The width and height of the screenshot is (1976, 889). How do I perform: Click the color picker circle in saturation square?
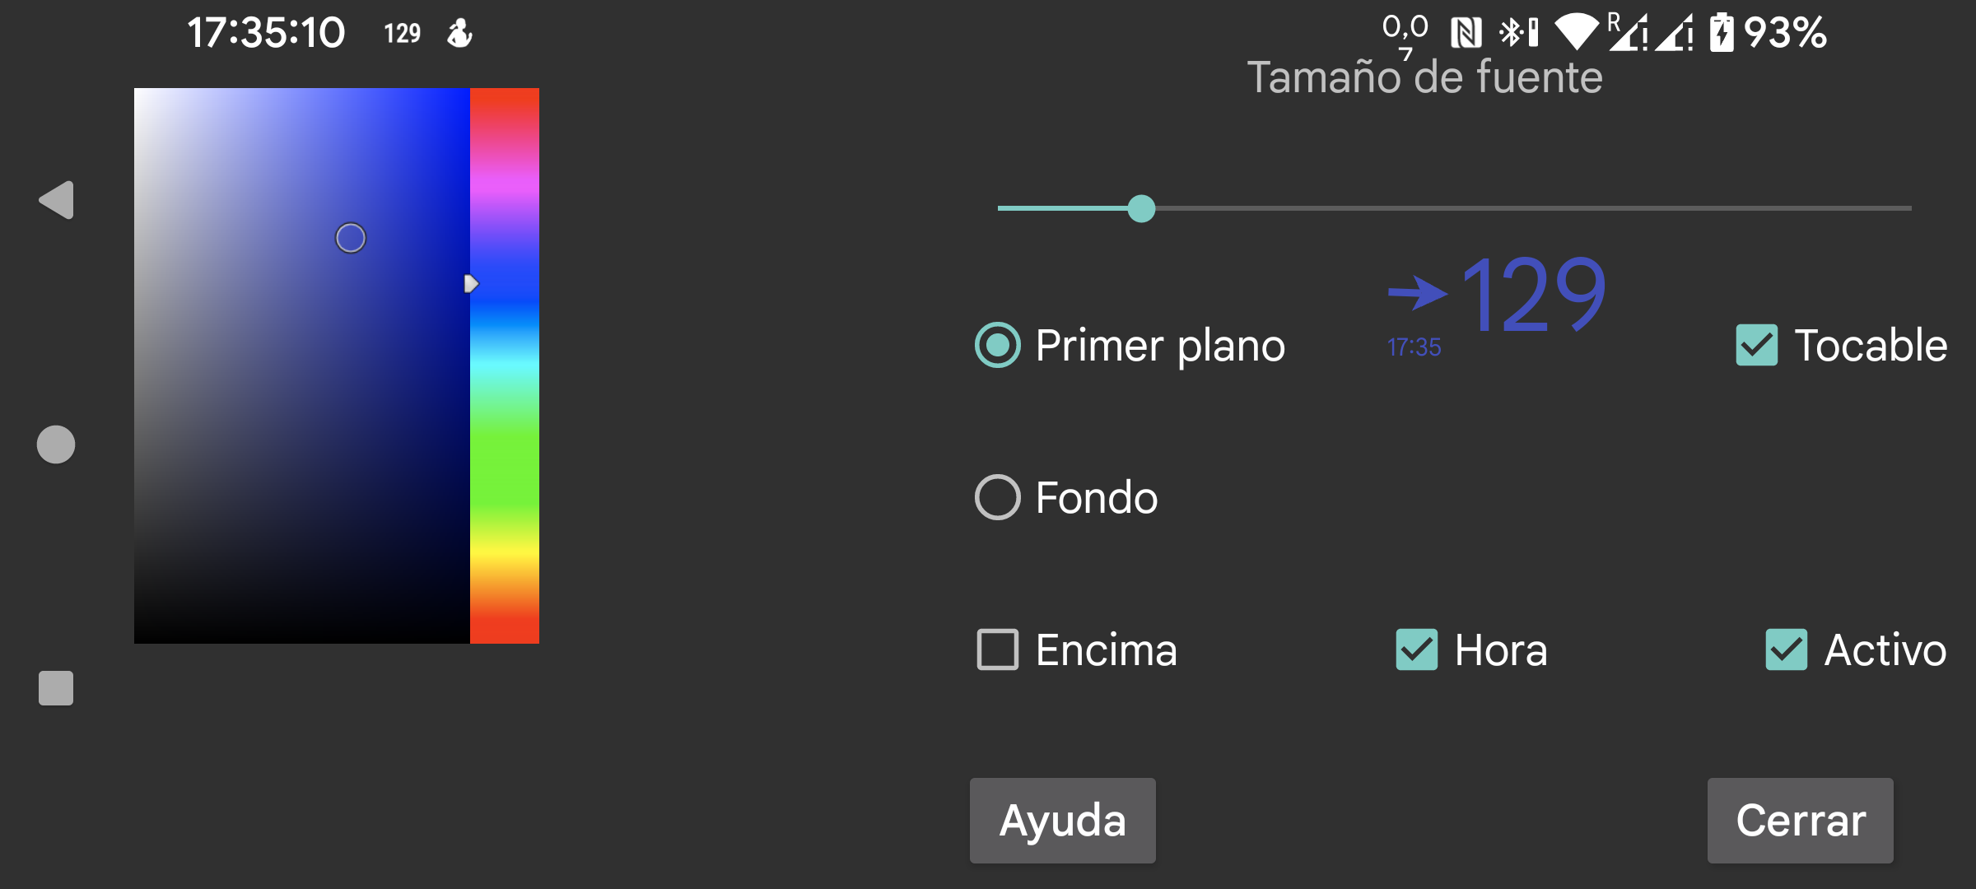click(351, 238)
